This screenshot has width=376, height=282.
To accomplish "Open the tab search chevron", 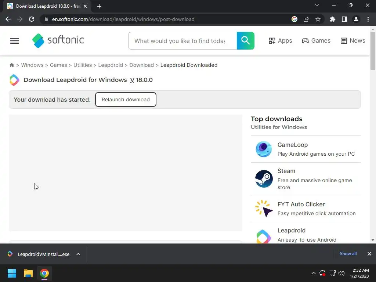I will (317, 5).
